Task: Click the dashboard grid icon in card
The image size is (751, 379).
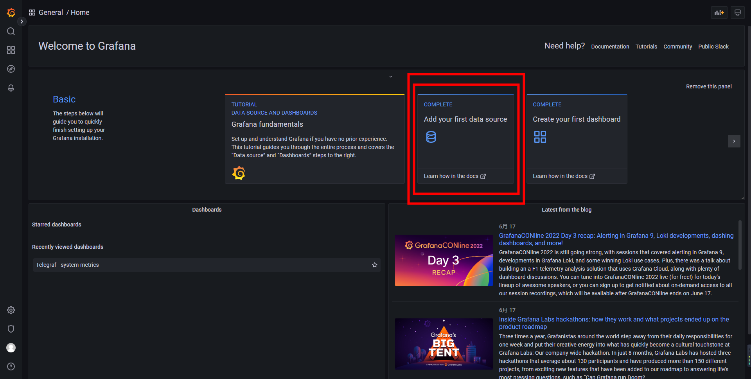Action: click(x=540, y=137)
